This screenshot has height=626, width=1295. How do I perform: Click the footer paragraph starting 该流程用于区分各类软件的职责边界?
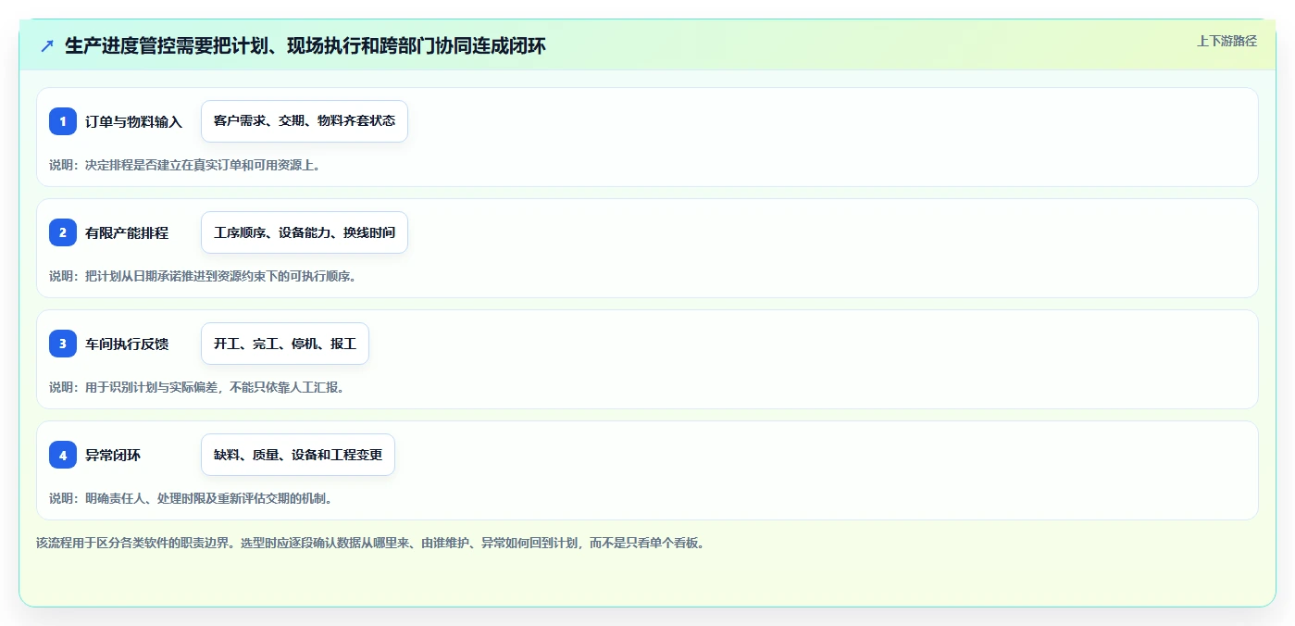click(370, 543)
